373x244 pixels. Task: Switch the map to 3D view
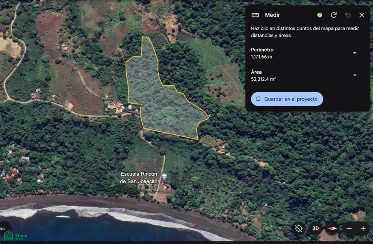pos(315,229)
